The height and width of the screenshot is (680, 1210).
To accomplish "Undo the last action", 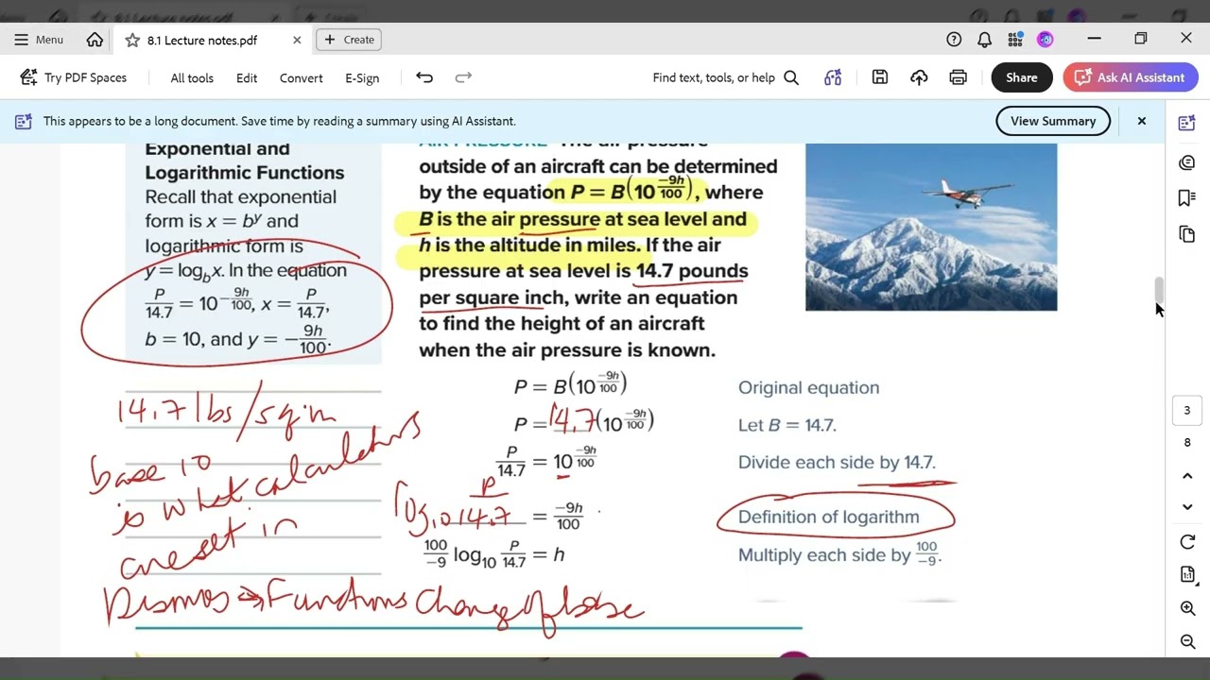I will (x=424, y=77).
